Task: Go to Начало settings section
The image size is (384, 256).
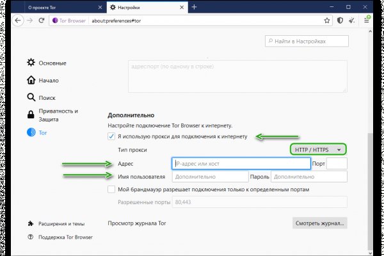Action: pyautogui.click(x=48, y=81)
